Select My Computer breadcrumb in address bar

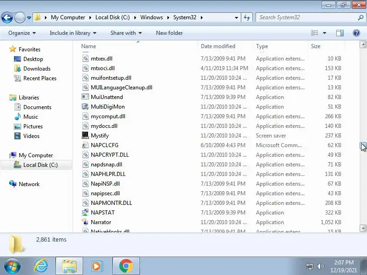pos(68,17)
